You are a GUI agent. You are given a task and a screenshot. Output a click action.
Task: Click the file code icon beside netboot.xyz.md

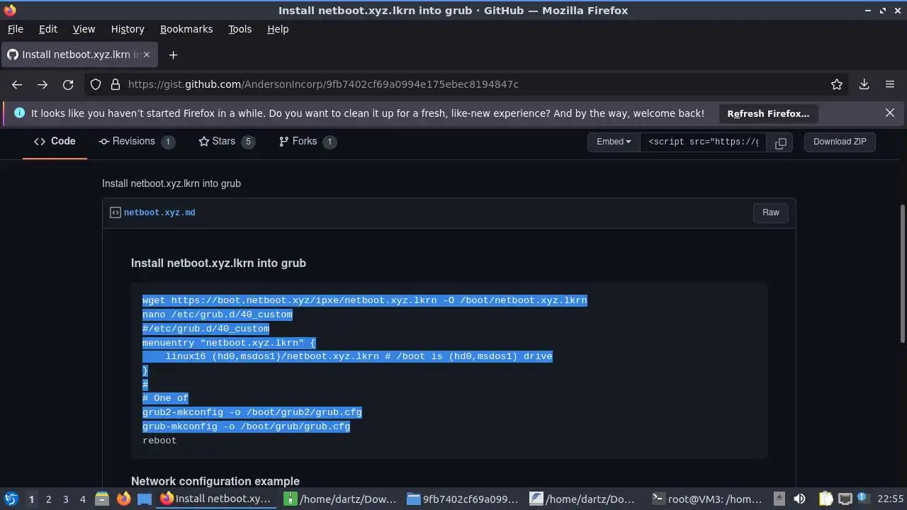[116, 212]
